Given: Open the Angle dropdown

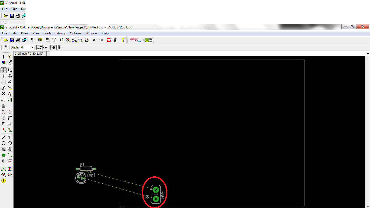Looking at the screenshot, I should click(x=33, y=48).
